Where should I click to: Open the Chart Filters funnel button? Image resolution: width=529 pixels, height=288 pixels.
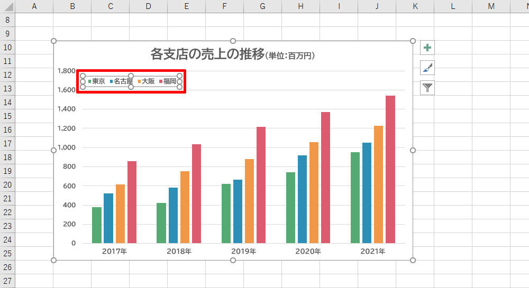tap(427, 88)
